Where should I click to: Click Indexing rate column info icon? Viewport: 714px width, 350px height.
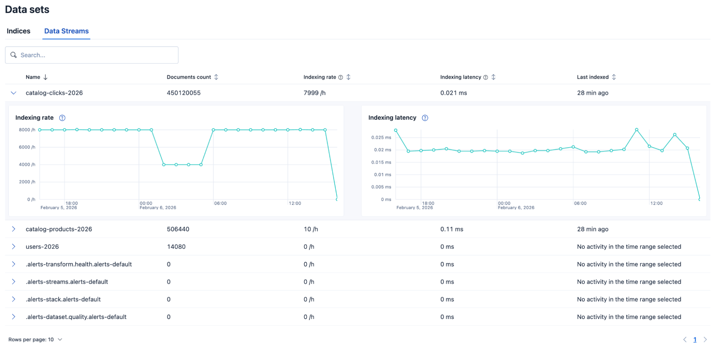pyautogui.click(x=340, y=77)
